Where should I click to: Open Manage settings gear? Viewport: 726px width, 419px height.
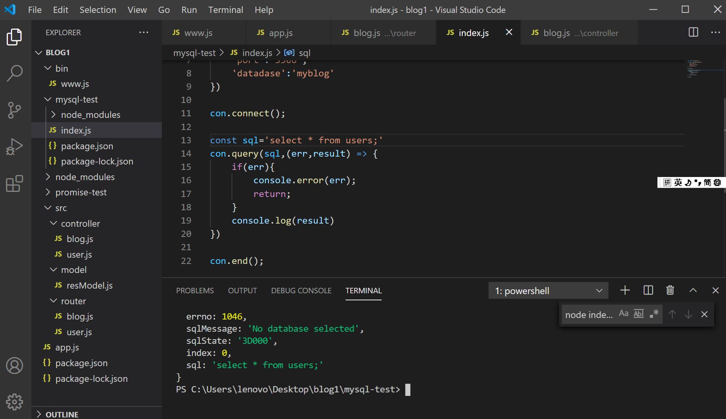click(14, 402)
